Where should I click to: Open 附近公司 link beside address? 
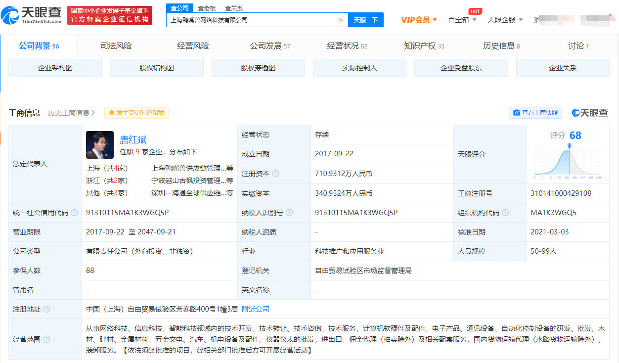point(256,309)
